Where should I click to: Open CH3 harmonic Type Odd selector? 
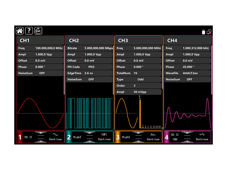(138, 79)
